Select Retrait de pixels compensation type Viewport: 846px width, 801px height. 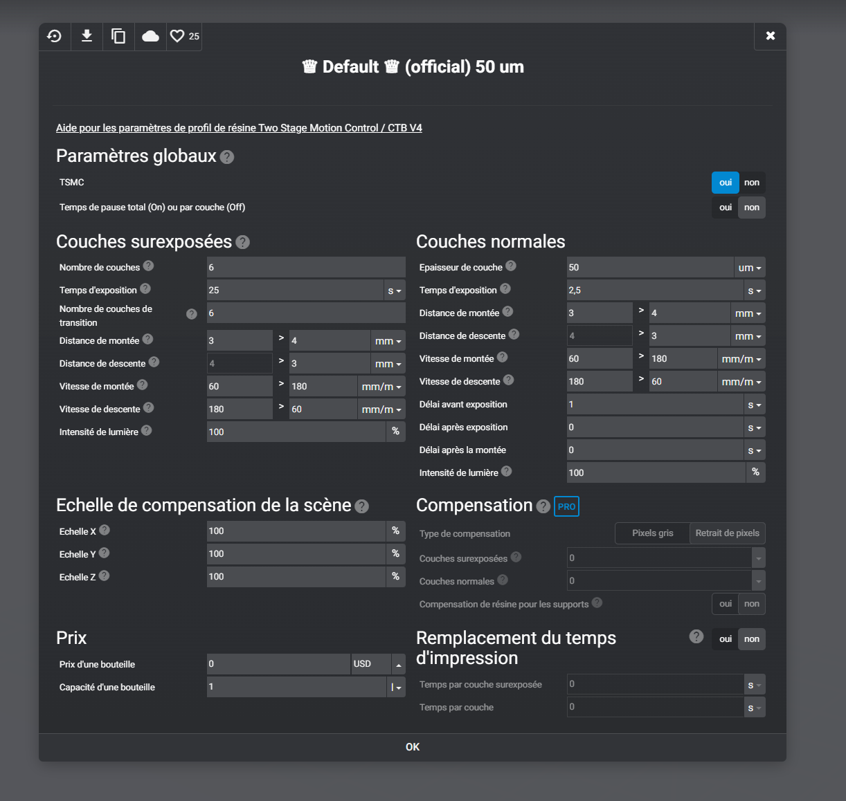(727, 533)
